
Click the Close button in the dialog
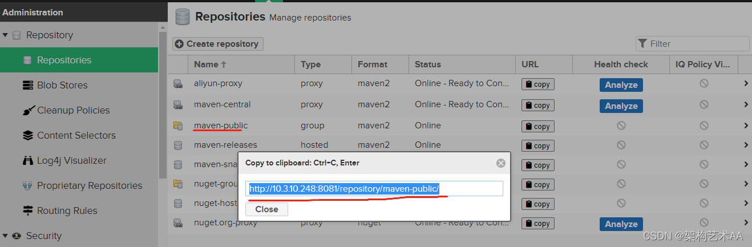pos(266,209)
